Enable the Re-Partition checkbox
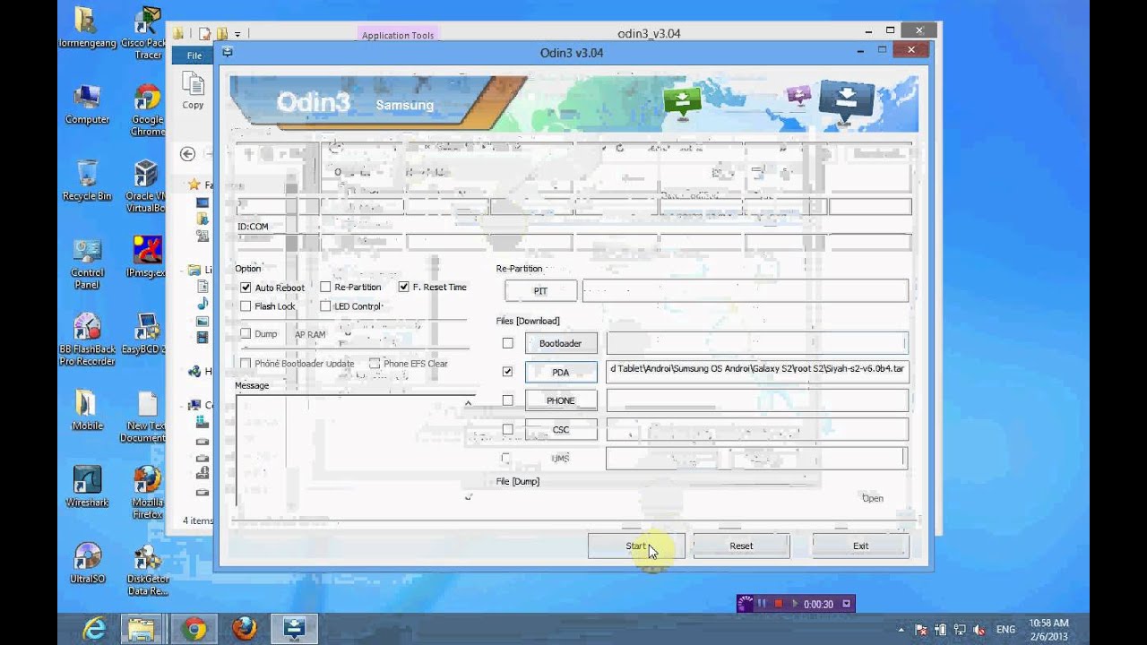The width and height of the screenshot is (1147, 645). point(325,287)
